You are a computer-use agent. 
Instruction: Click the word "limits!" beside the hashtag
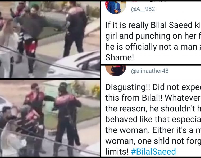pyautogui.click(x=117, y=152)
